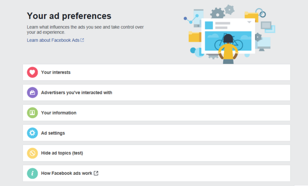Click external-link icon beside How Facebook ads work
This screenshot has height=186, width=308.
pyautogui.click(x=96, y=173)
